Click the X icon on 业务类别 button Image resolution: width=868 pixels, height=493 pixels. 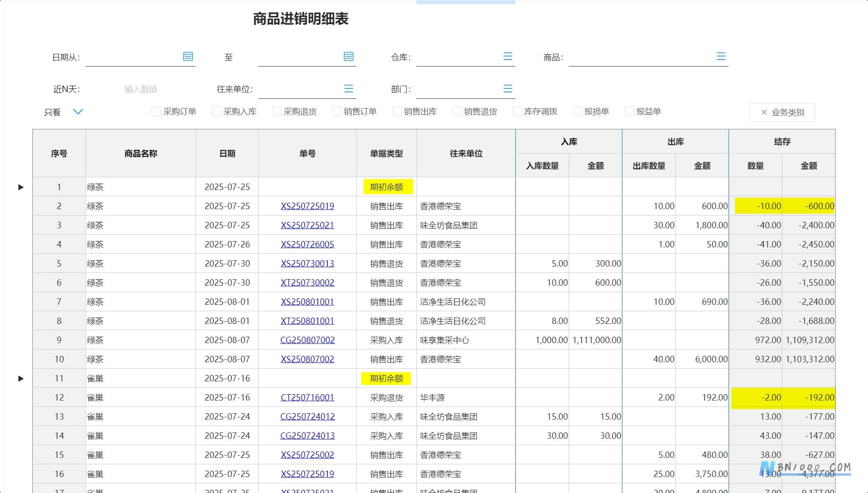(x=764, y=112)
